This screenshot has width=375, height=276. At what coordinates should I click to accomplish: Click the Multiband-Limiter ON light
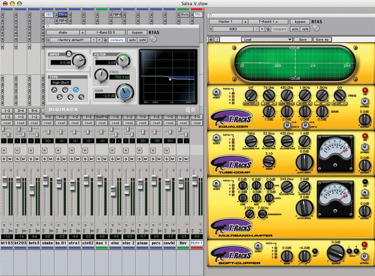[x=365, y=182]
